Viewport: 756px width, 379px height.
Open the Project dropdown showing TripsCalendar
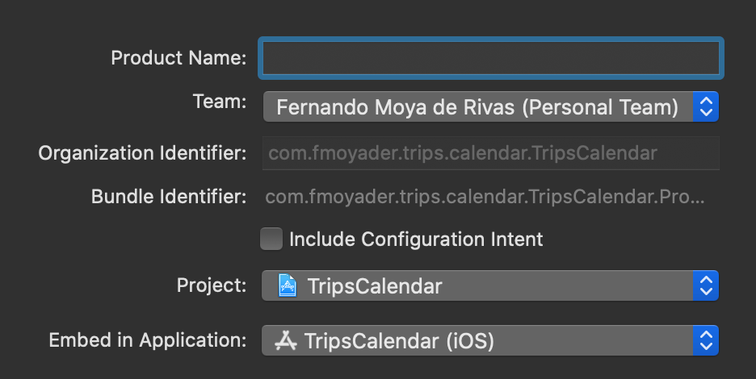478,285
